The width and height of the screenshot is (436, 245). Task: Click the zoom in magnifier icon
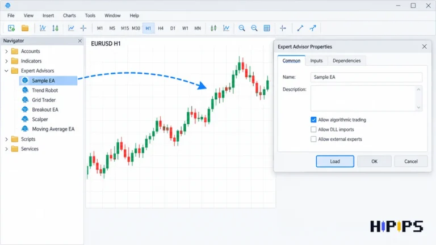tap(242, 28)
